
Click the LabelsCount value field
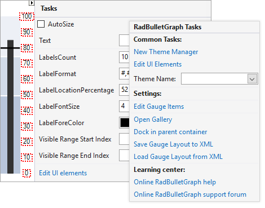[x=124, y=57]
